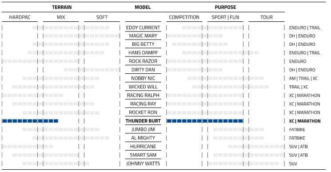This screenshot has height=172, width=331.
Task: Click the blue Thunder Burt terrain rating bar
Action: pyautogui.click(x=30, y=121)
